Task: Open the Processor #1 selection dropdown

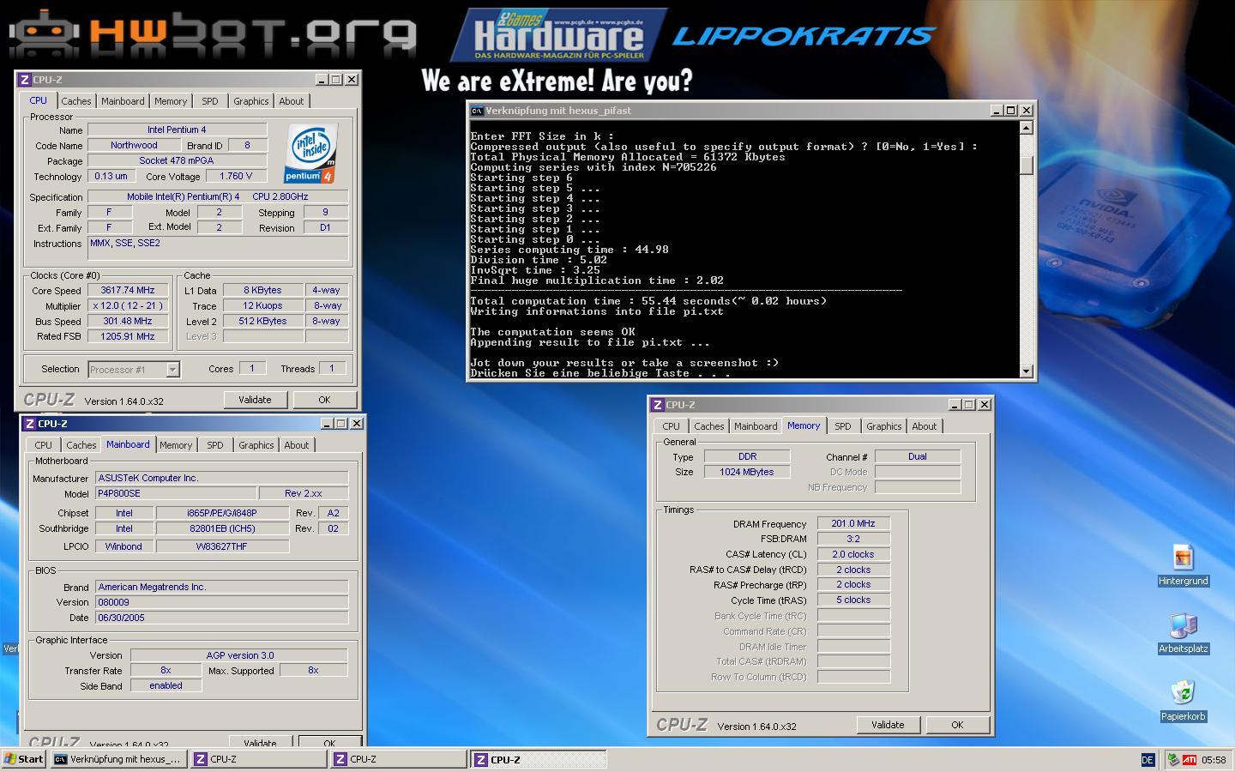Action: click(x=172, y=370)
